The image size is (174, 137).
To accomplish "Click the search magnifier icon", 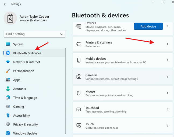I will (x=62, y=34).
